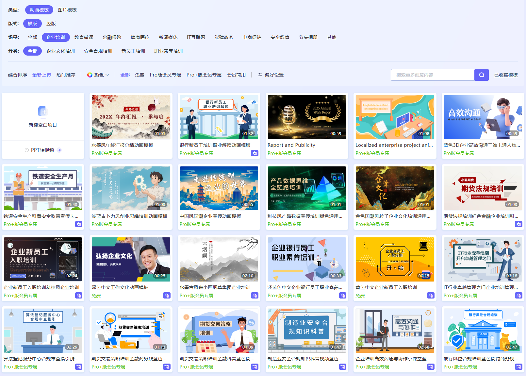Select the 金融保险 scene tab
The image size is (526, 376).
pos(112,37)
